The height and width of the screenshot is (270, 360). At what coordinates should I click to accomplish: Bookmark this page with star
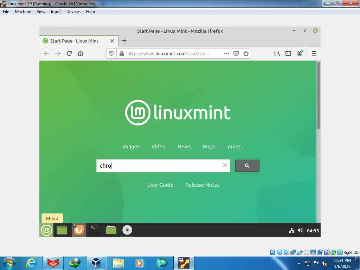[246, 53]
